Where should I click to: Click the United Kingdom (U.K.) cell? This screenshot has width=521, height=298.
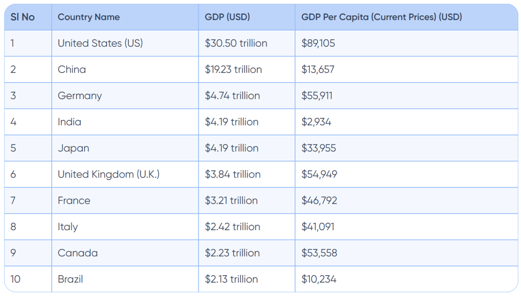(x=109, y=174)
